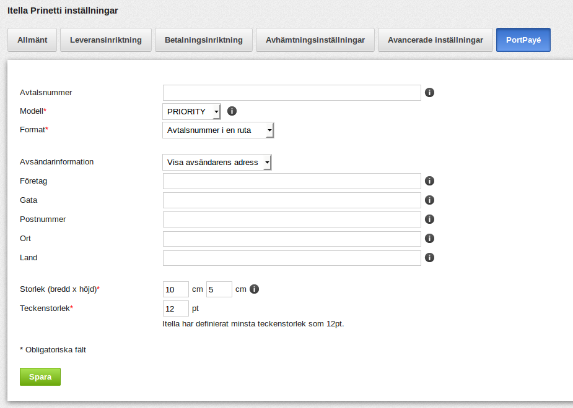Image resolution: width=573 pixels, height=408 pixels.
Task: Switch to the Leveransinriktning tab
Action: (x=105, y=40)
